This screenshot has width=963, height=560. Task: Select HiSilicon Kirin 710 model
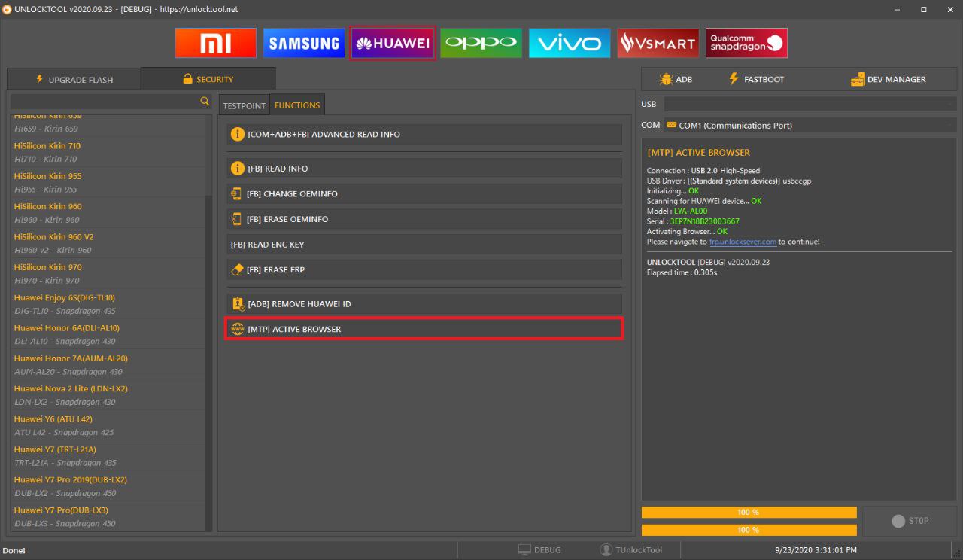point(107,152)
